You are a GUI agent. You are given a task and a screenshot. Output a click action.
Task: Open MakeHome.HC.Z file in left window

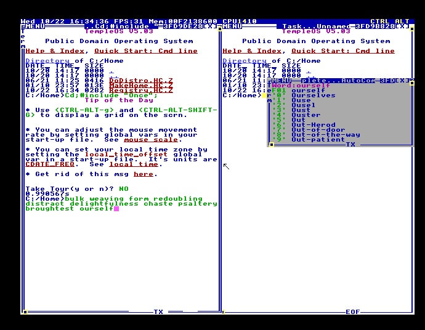coord(141,86)
